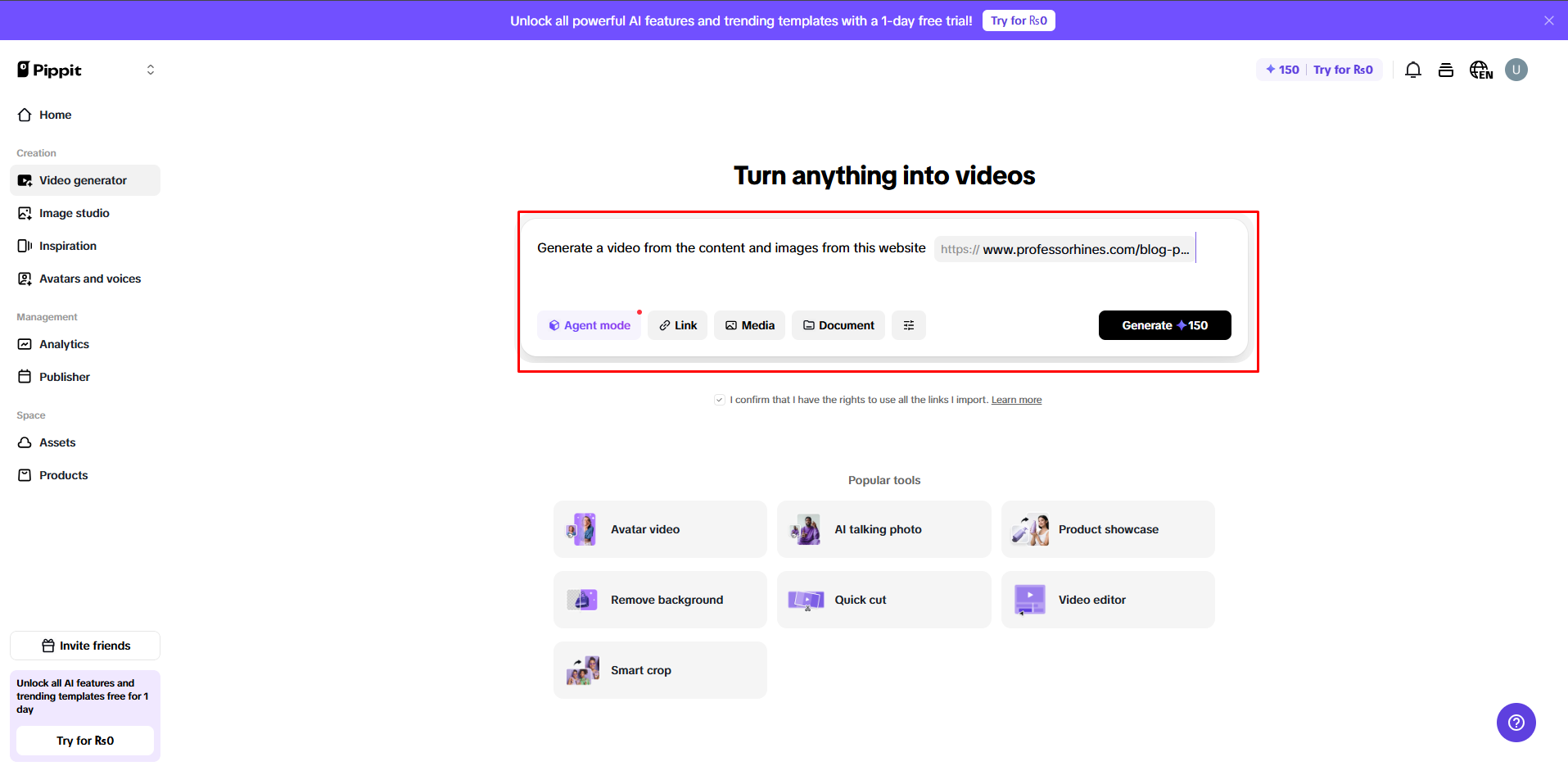
Task: Open Assets space
Action: (85, 442)
